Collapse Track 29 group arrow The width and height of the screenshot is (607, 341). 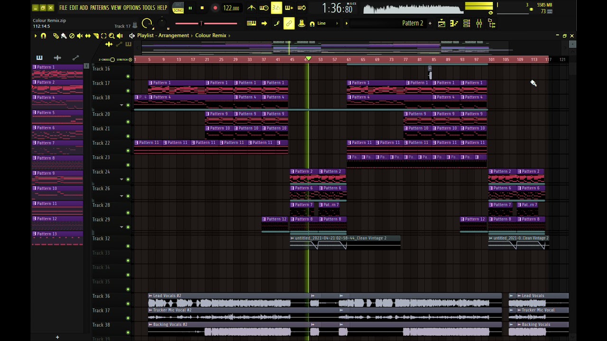click(x=121, y=227)
